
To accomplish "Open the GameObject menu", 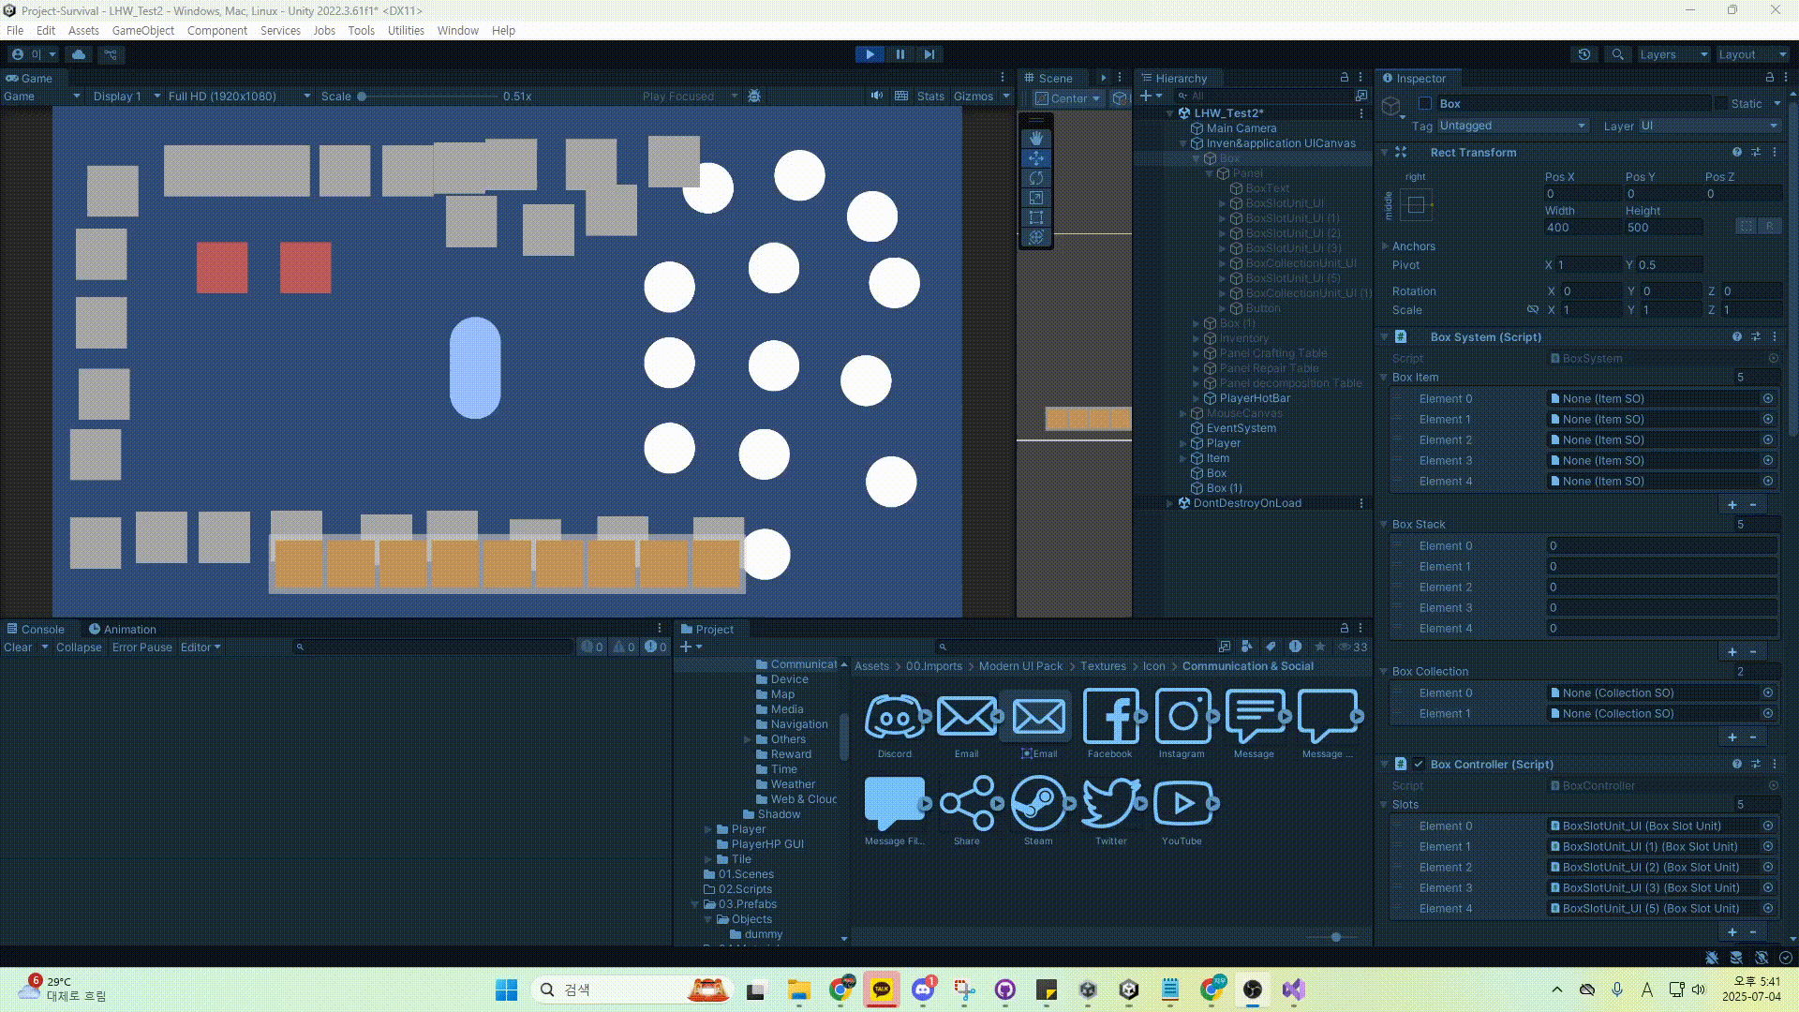I will tap(142, 30).
